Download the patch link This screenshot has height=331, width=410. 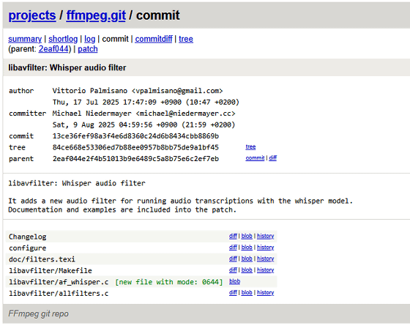coord(88,49)
